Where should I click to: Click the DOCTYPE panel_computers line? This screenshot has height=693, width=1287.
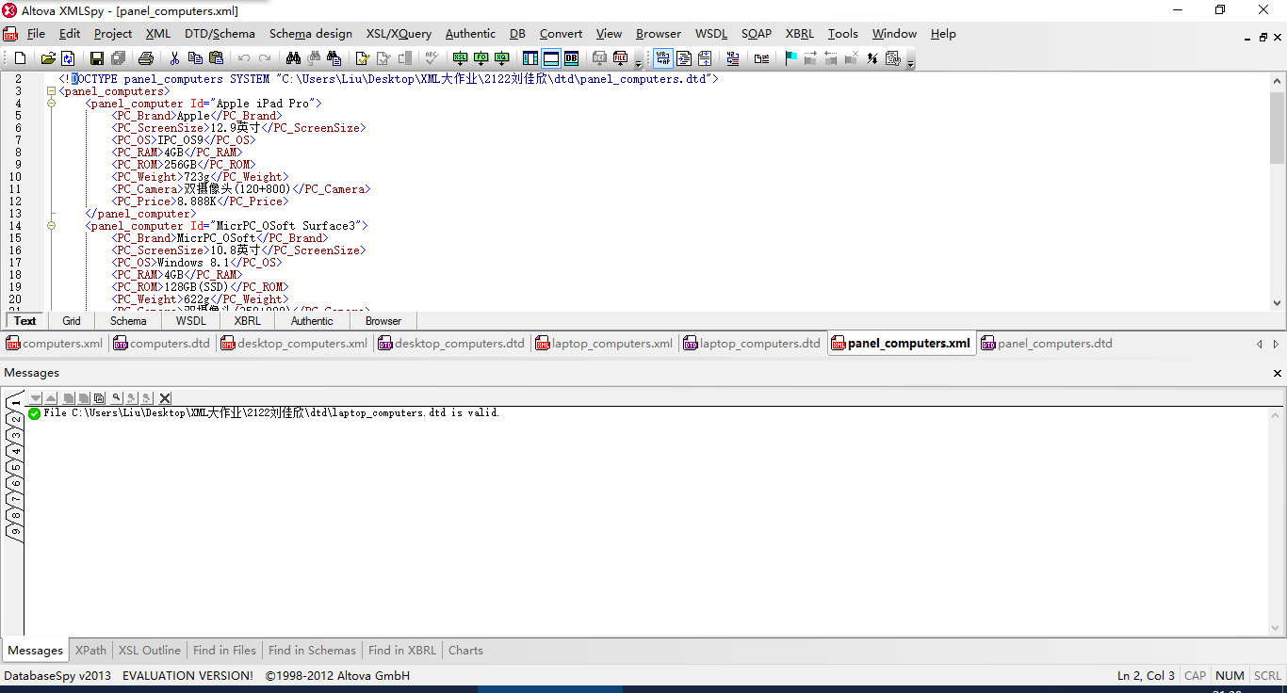point(388,79)
